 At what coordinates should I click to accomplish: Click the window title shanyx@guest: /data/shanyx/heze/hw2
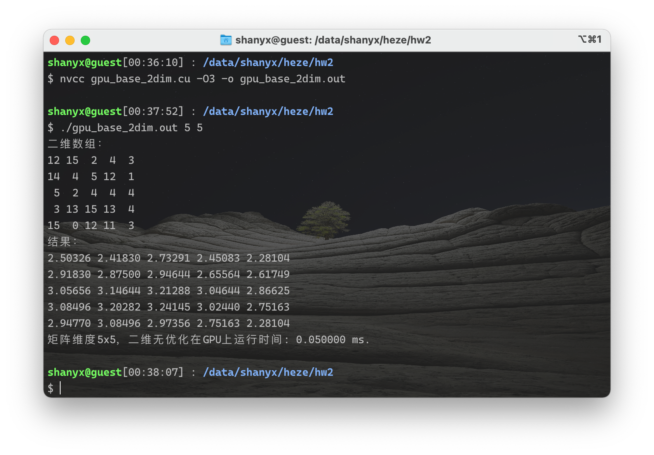pos(333,40)
